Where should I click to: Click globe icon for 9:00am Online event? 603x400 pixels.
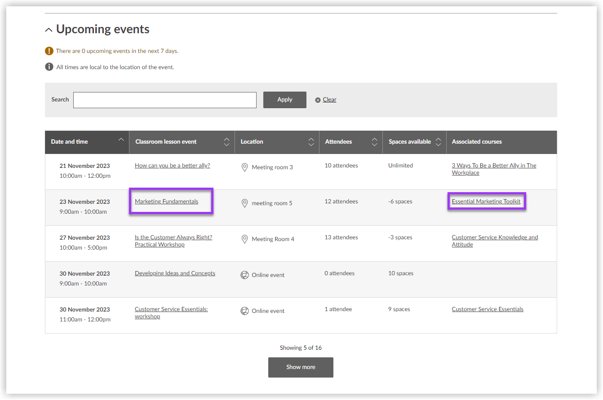click(244, 275)
